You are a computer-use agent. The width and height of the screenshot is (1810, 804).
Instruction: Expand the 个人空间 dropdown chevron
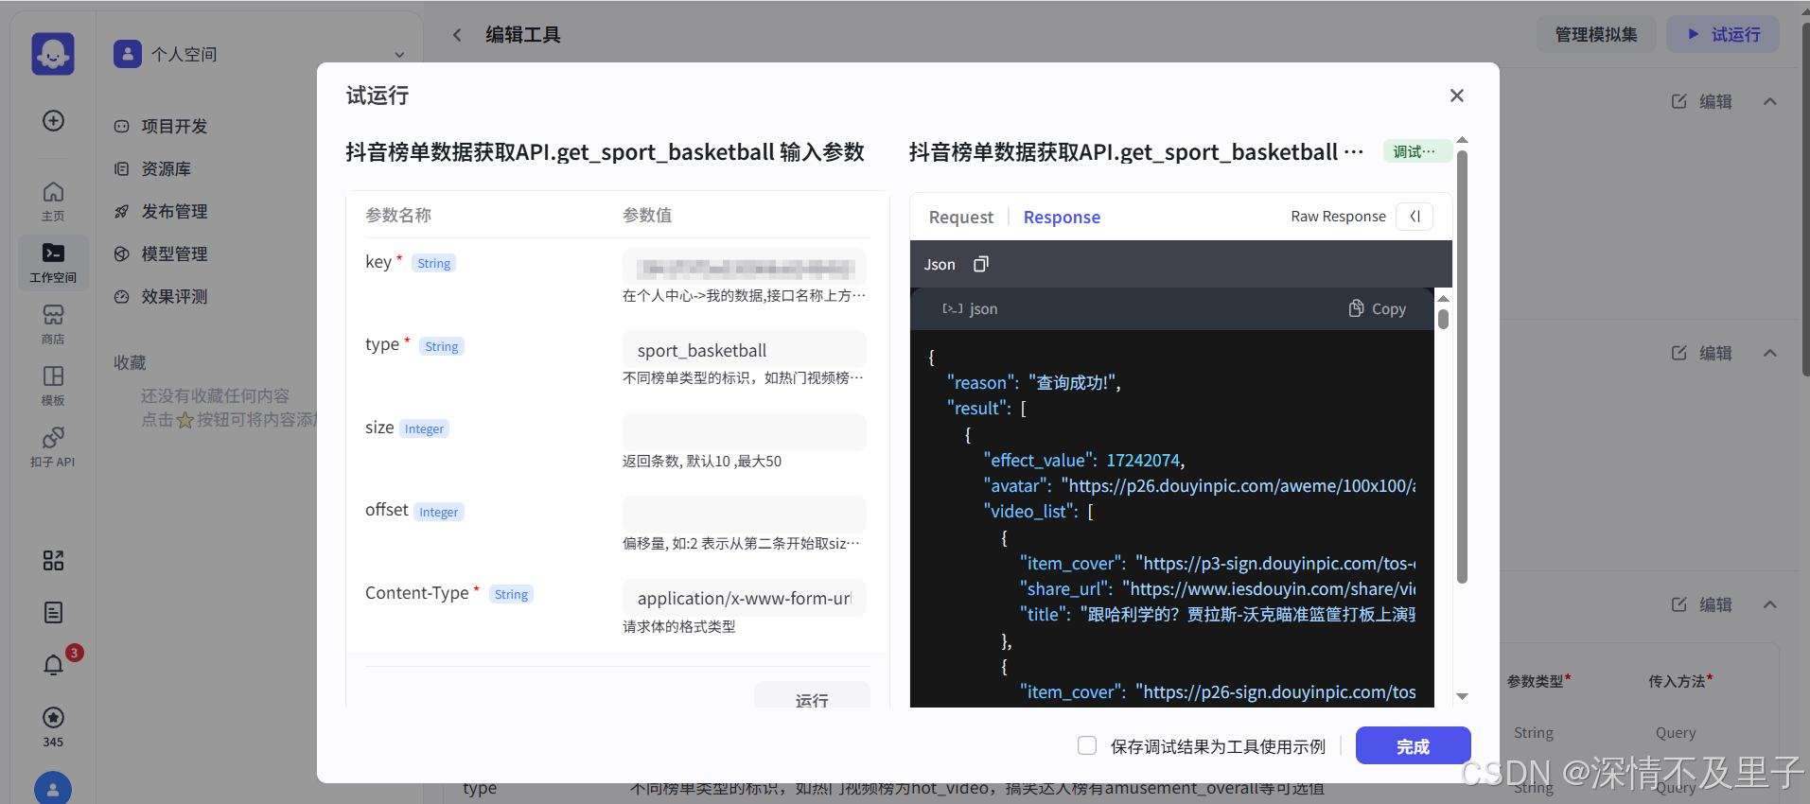pyautogui.click(x=399, y=55)
